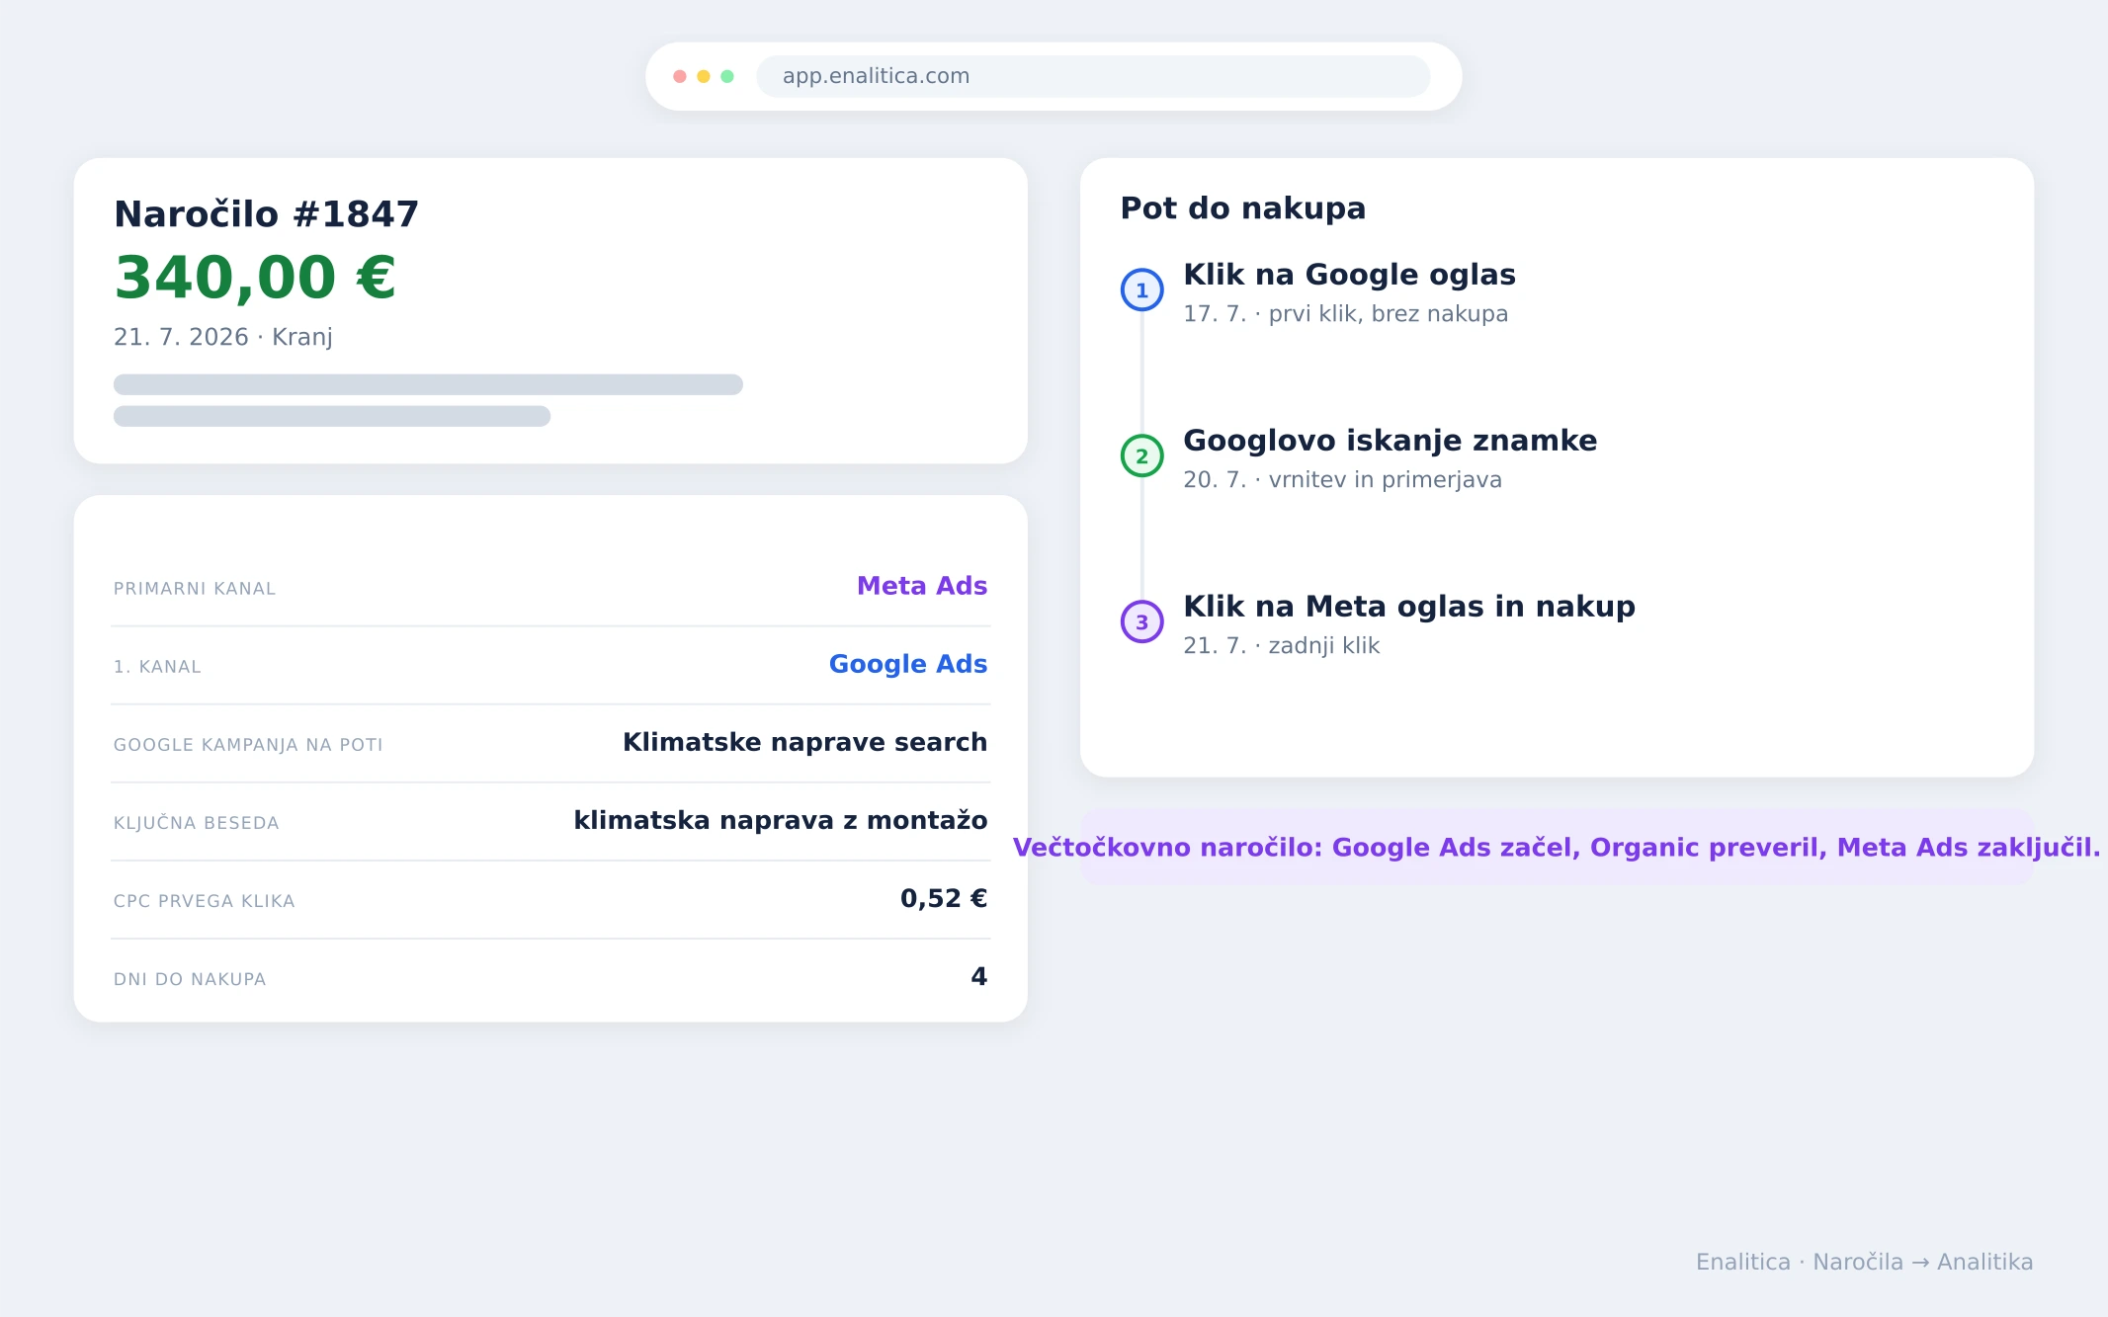This screenshot has width=2108, height=1317.
Task: Click the Naročilo #1847 heading
Action: 267,214
